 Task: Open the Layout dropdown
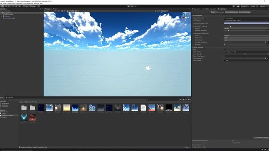click(x=264, y=6)
